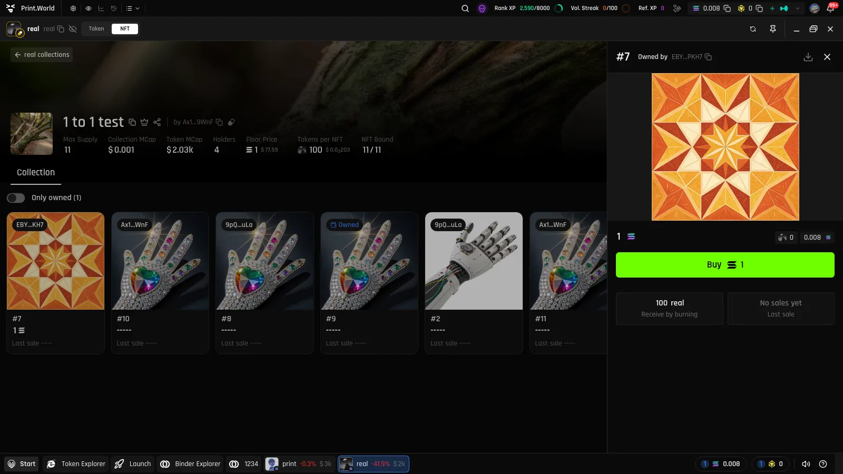Click the real token balance 0 in detail panel
Screen dimensions: 843x474
[x=786, y=238]
